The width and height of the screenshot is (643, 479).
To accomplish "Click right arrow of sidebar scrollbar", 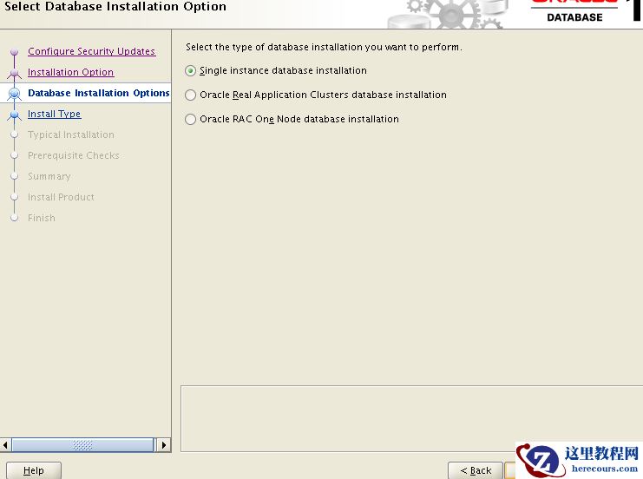I will pyautogui.click(x=164, y=445).
